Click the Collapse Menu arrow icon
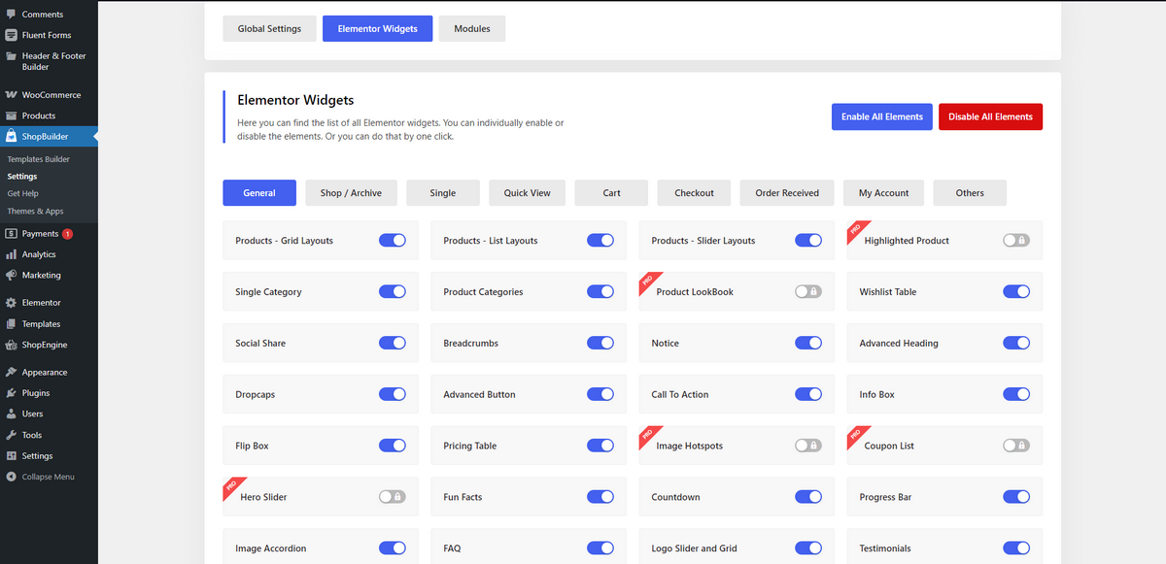The image size is (1166, 564). tap(11, 477)
